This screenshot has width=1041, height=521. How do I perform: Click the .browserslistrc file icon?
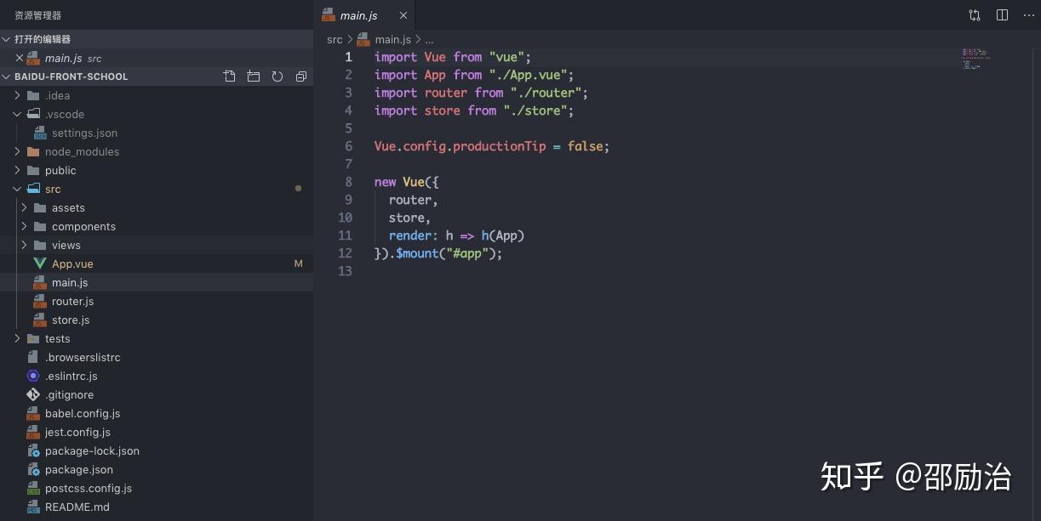(33, 357)
